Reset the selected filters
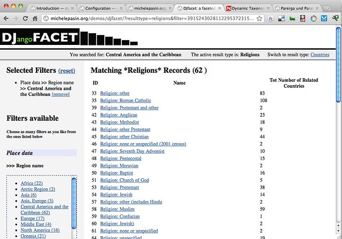 coord(66,71)
